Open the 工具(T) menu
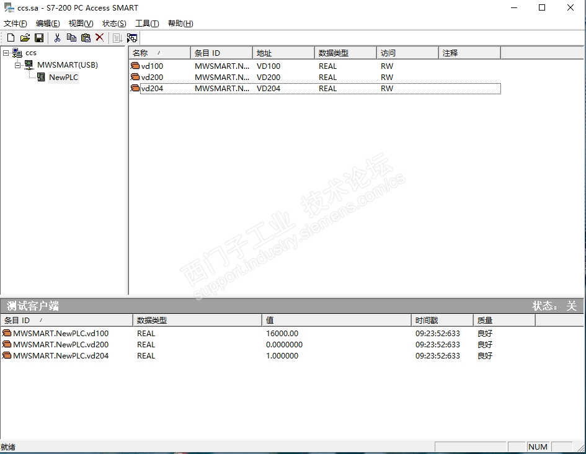The height and width of the screenshot is (454, 586). coord(147,24)
